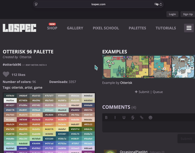Click the artist tag
The height and width of the screenshot is (153, 195).
tap(28, 88)
